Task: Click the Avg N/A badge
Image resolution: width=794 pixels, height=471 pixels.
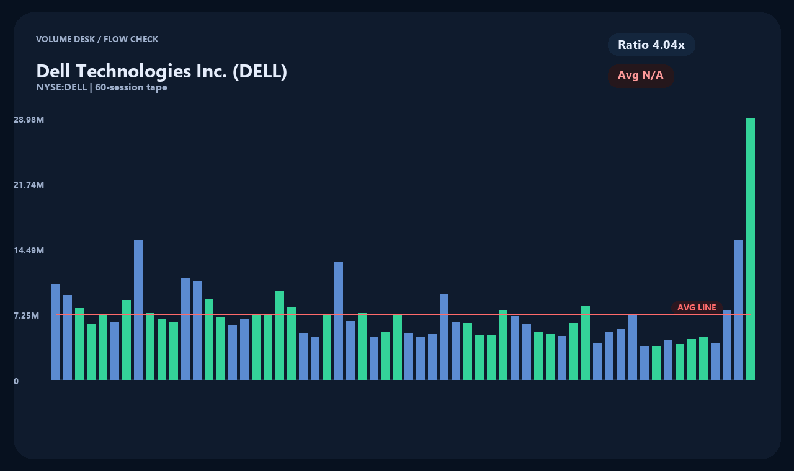Action: pyautogui.click(x=641, y=76)
